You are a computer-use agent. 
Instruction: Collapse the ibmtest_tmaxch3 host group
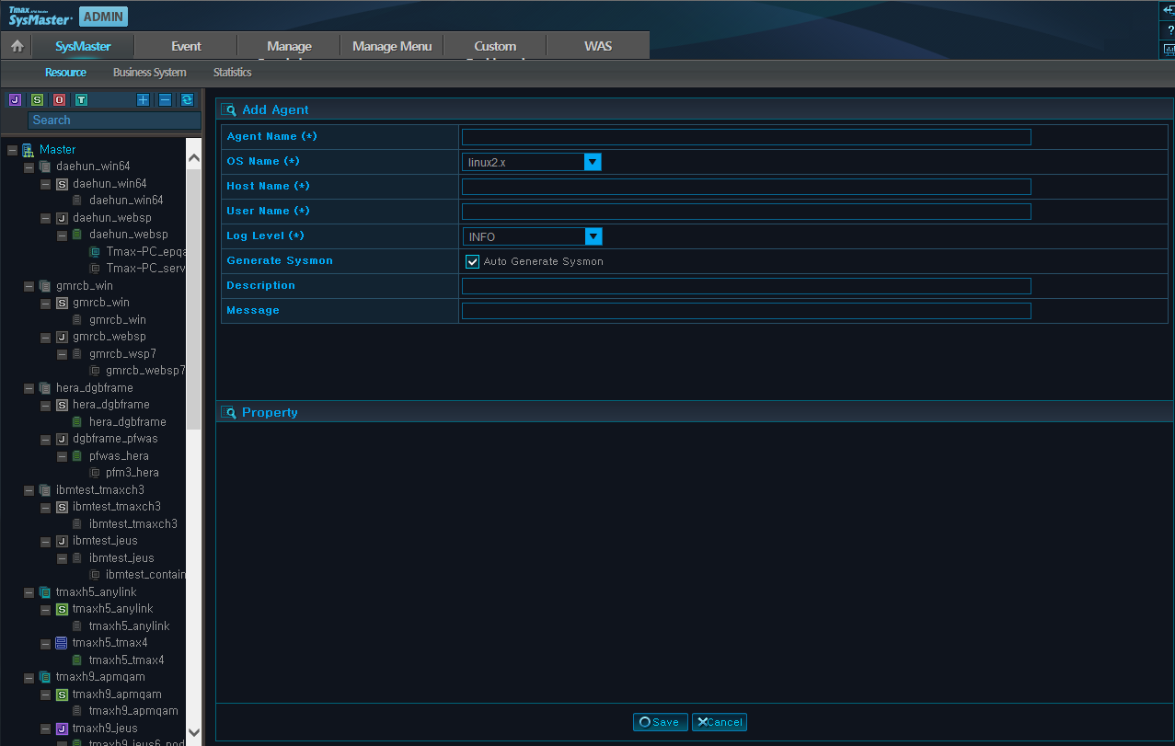pos(29,490)
